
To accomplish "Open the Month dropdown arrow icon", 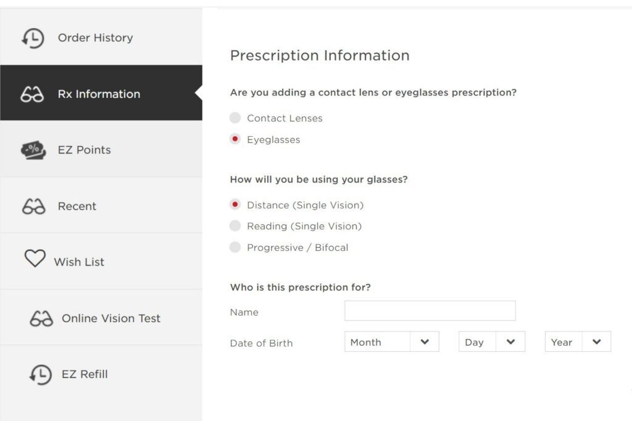I will (x=425, y=341).
